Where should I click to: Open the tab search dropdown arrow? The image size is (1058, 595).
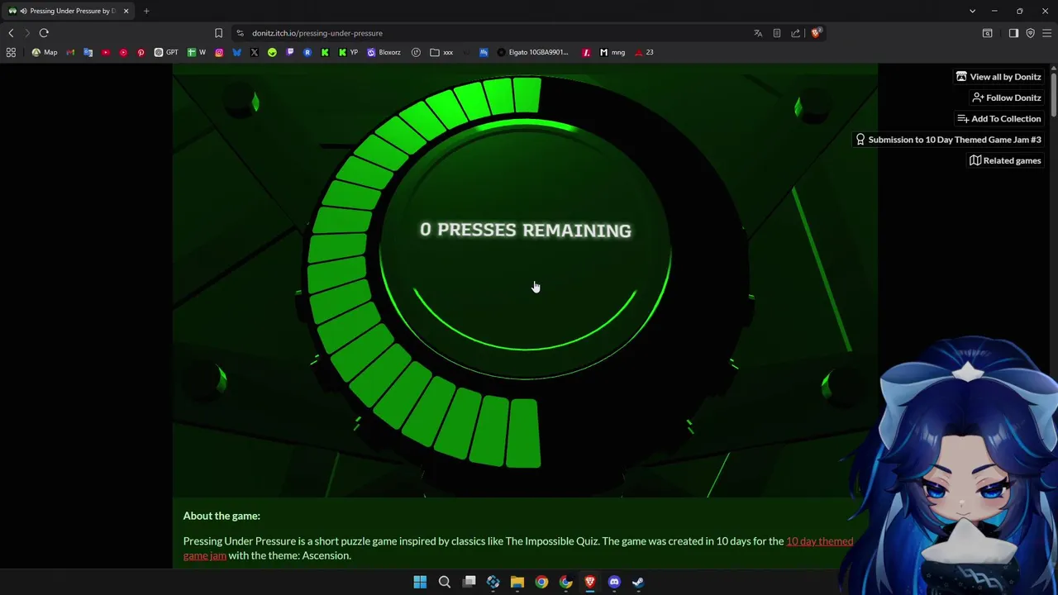(972, 11)
